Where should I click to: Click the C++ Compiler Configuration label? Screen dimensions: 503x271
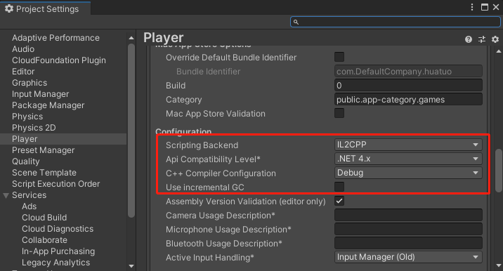tap(221, 173)
